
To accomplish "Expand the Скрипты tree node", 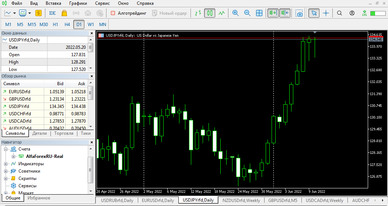I will click(x=6, y=179).
